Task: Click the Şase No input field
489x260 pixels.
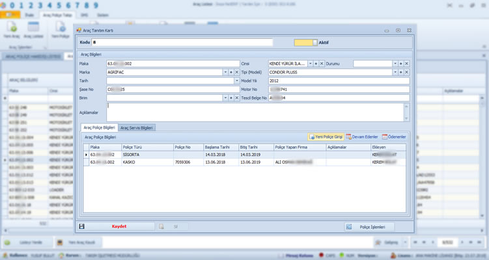Action: (173, 89)
